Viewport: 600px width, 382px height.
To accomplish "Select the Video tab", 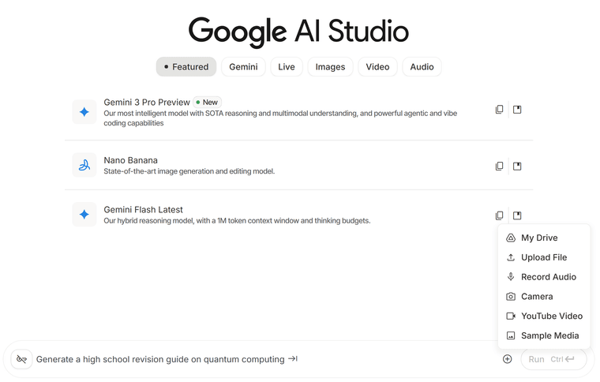I will pos(377,67).
